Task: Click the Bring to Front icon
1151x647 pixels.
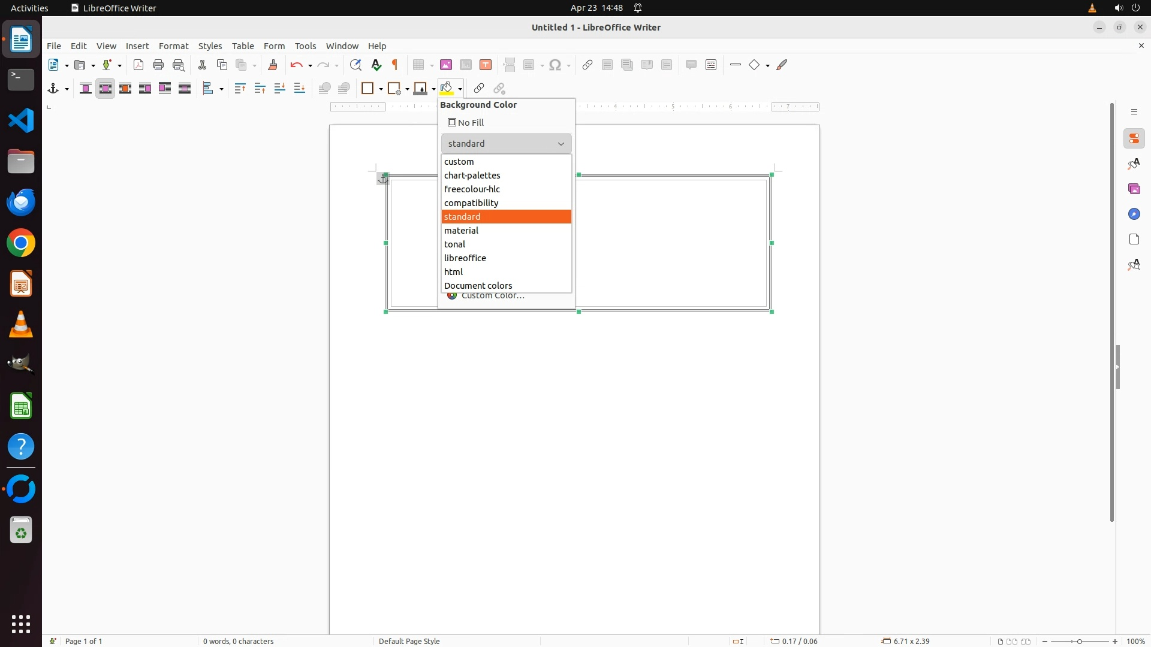Action: point(240,89)
